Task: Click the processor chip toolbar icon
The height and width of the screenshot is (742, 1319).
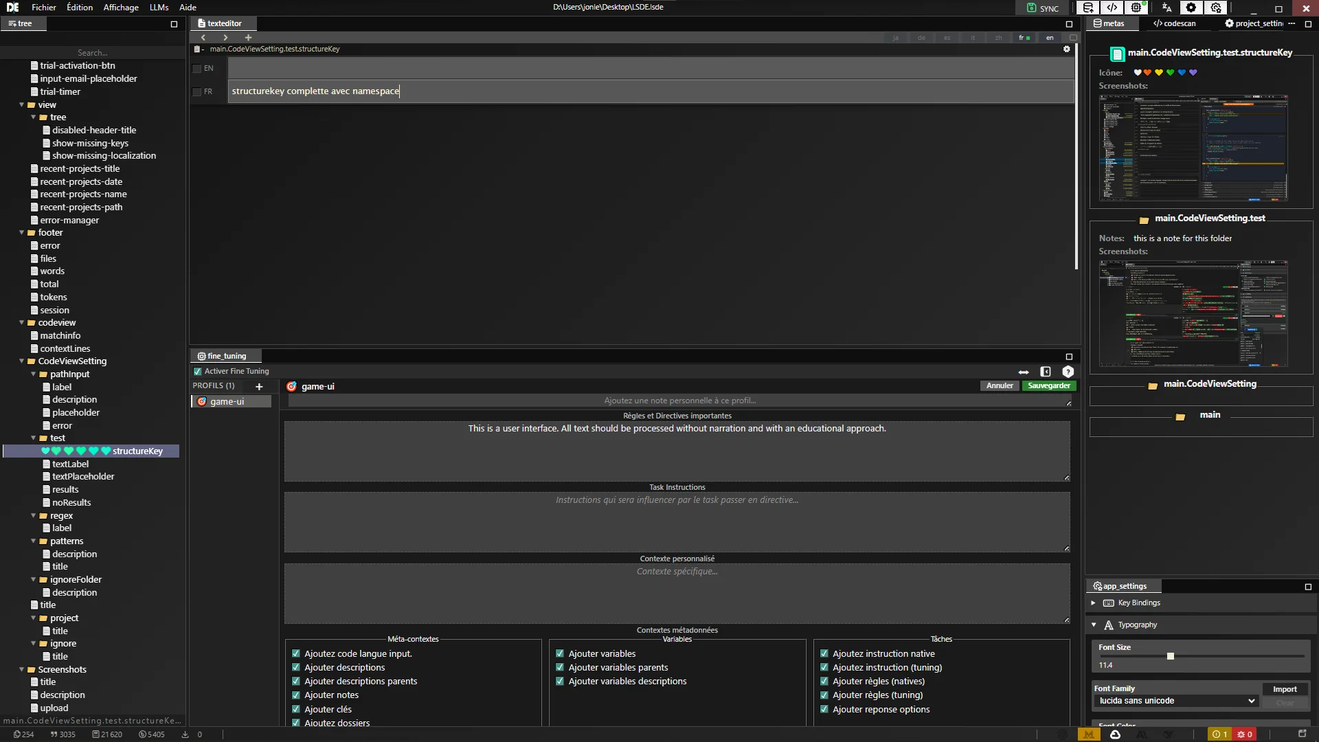Action: (1136, 8)
